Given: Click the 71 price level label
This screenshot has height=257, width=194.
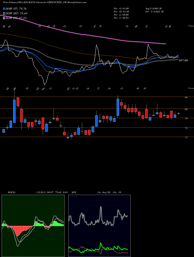Looking at the screenshot, I should coord(186,137).
